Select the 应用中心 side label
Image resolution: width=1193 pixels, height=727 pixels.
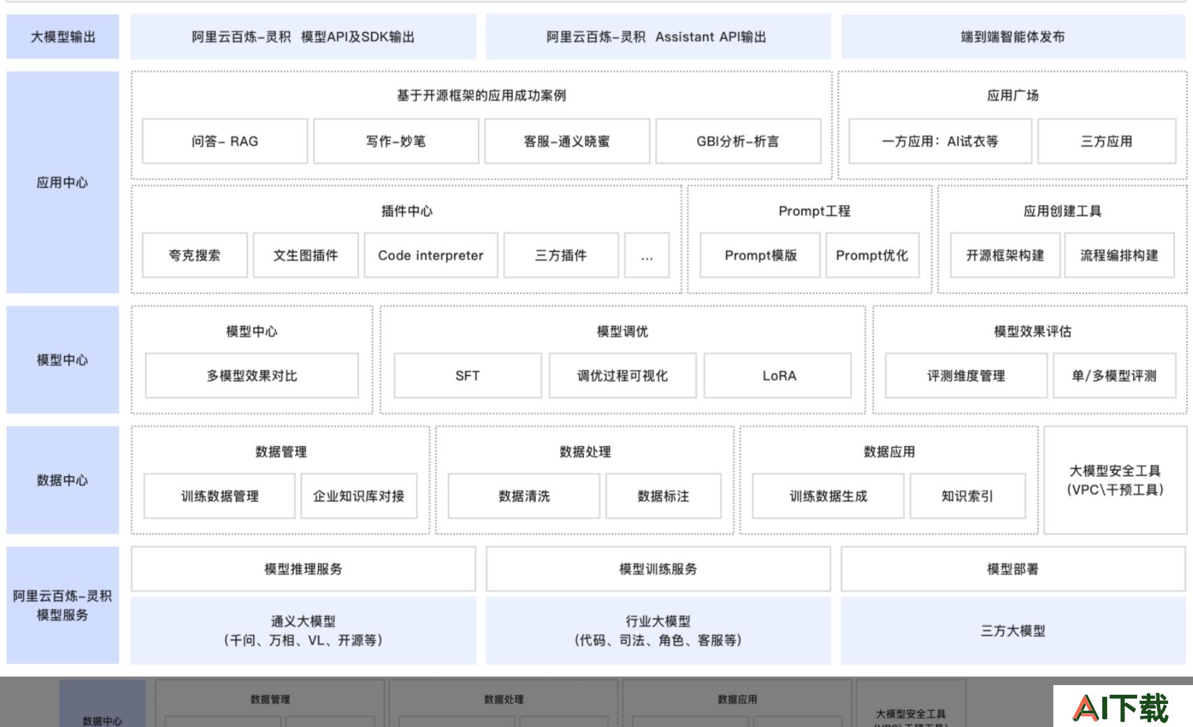[x=63, y=182]
